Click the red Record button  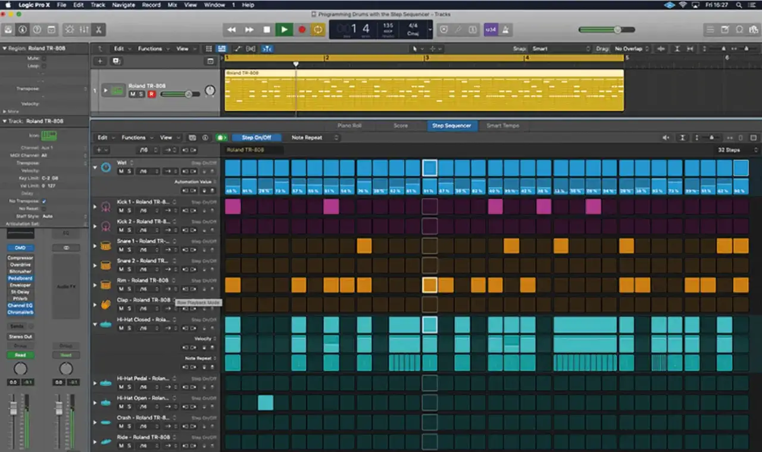302,29
